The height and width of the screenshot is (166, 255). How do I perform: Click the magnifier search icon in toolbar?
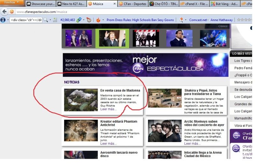pos(46,20)
